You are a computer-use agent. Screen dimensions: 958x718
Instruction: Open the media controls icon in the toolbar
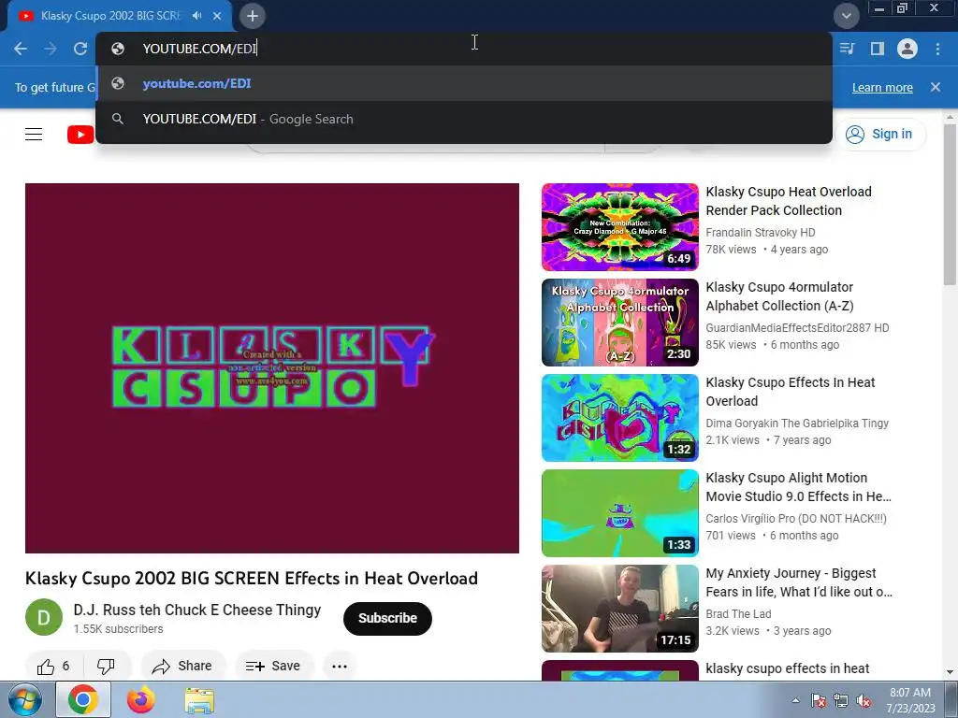point(847,49)
